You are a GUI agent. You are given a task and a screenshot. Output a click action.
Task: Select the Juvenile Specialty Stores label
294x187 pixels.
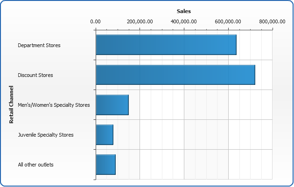pyautogui.click(x=46, y=135)
